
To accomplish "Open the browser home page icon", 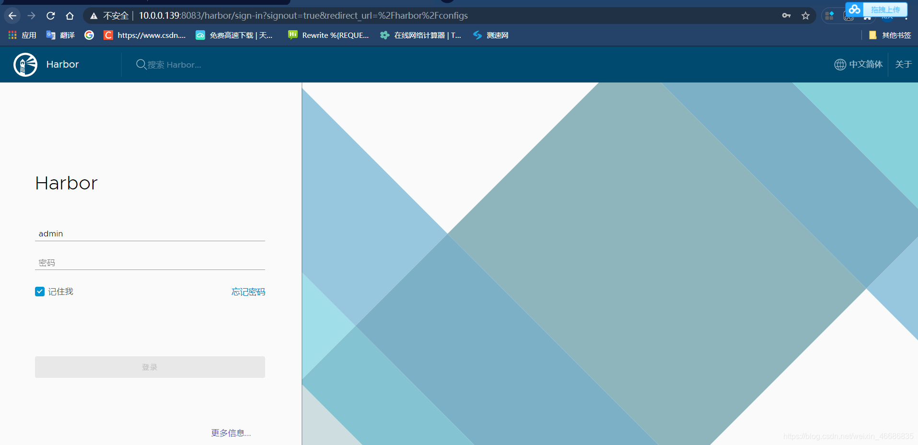I will (70, 16).
